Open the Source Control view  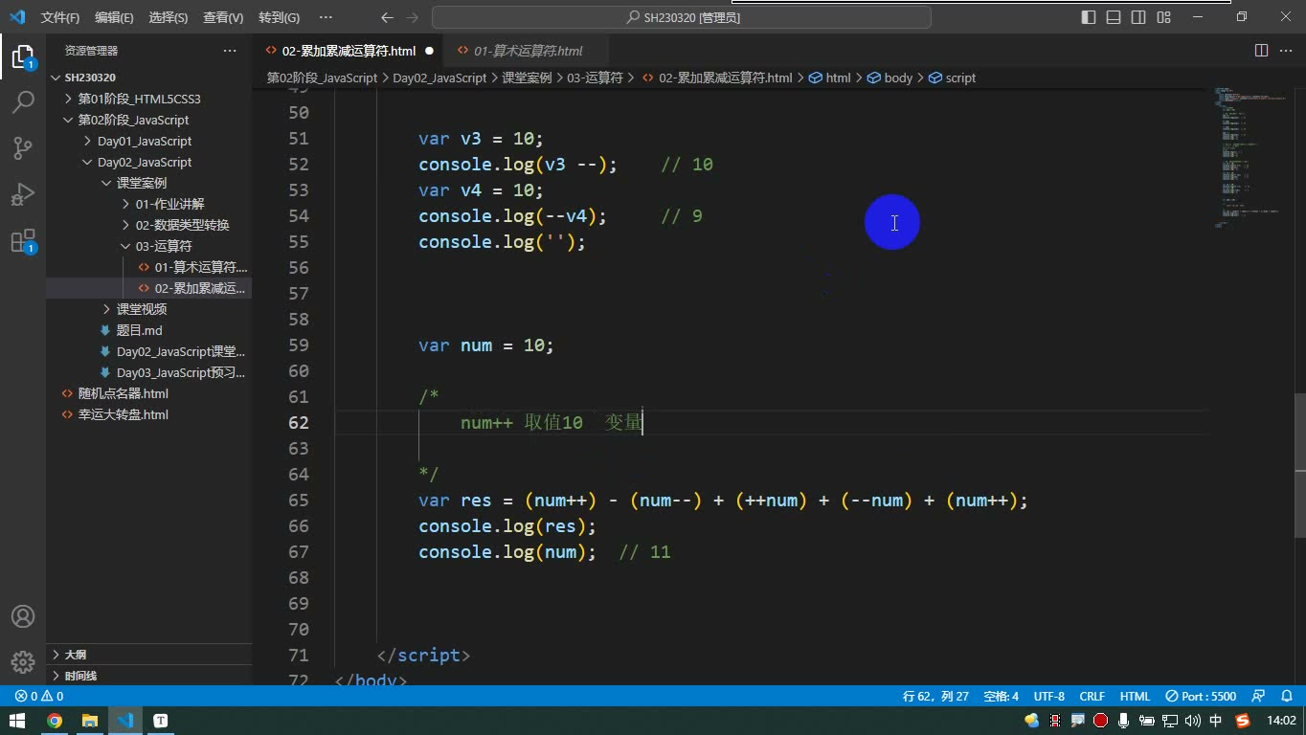click(23, 148)
